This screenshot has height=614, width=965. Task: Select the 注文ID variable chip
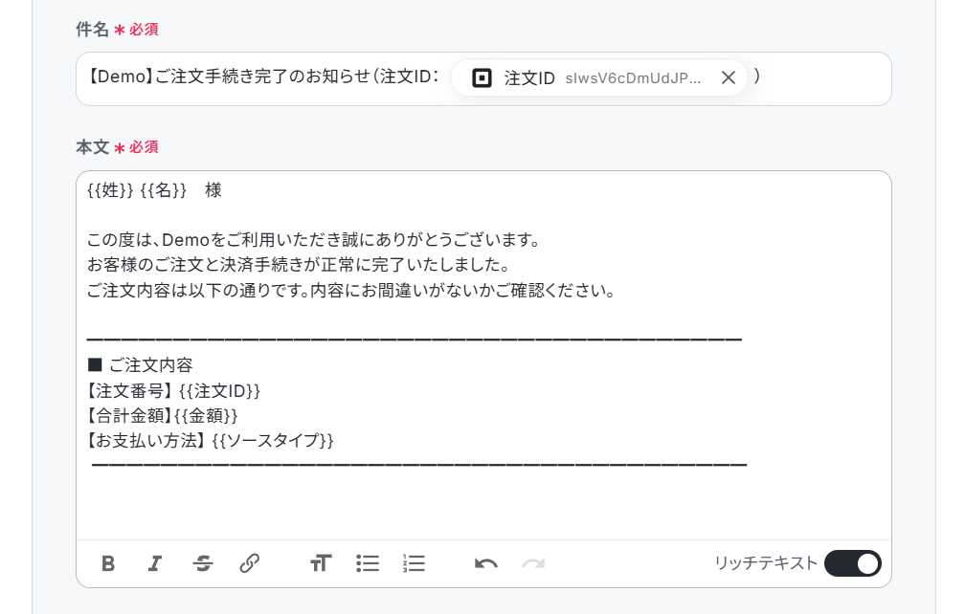[599, 78]
